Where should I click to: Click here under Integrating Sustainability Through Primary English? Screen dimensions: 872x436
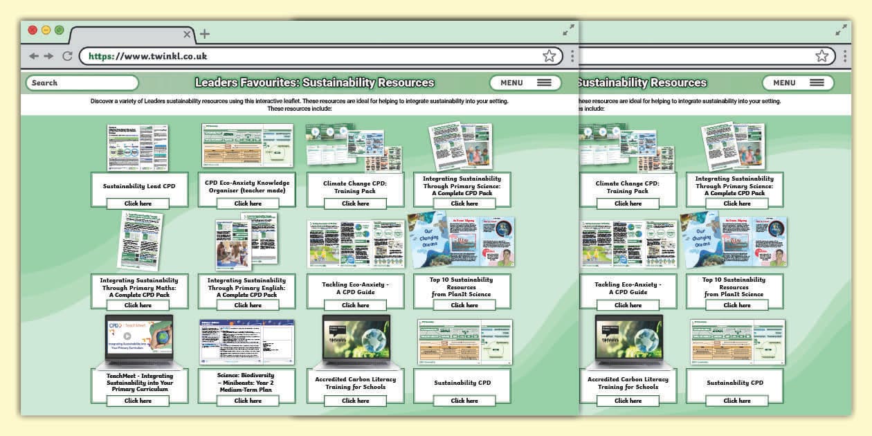click(x=247, y=305)
